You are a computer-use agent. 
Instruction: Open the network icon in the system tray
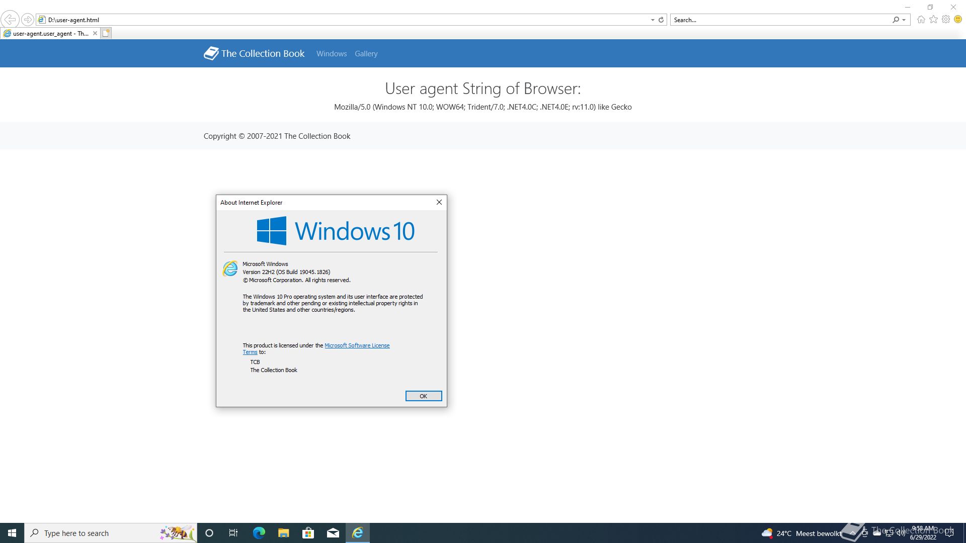(889, 533)
